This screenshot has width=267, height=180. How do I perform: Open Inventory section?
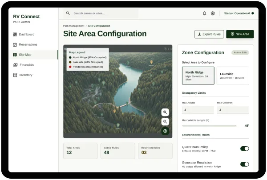[33, 75]
